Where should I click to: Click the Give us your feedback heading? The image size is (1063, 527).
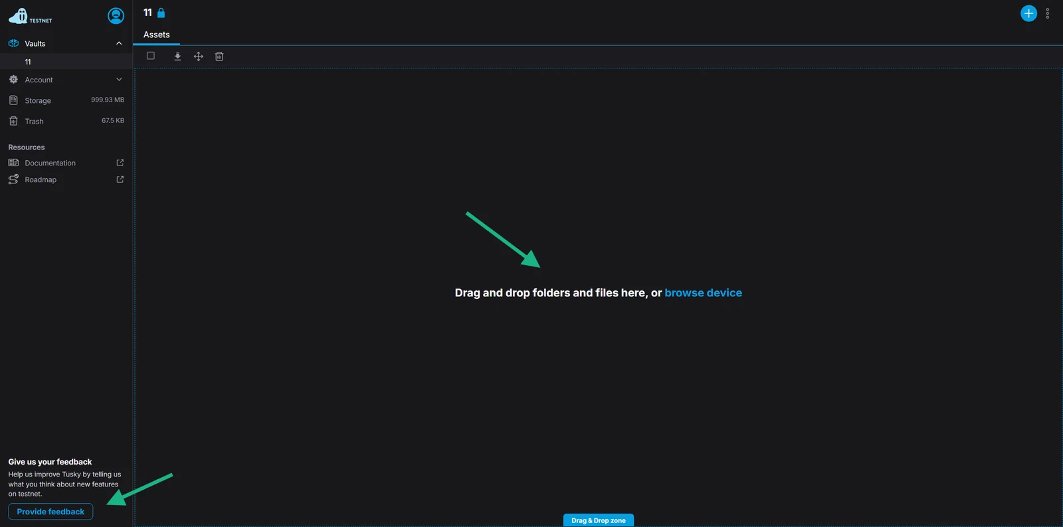click(50, 462)
